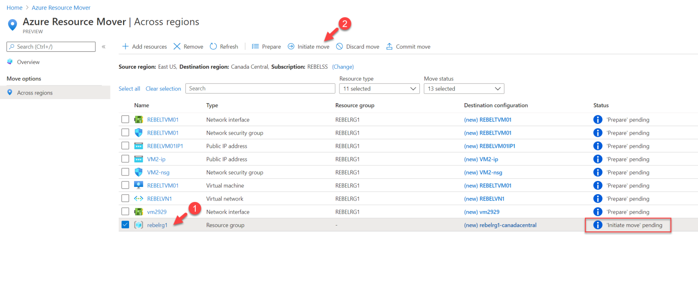Check the checkbox for vm2929
Image resolution: width=698 pixels, height=281 pixels.
tap(125, 211)
